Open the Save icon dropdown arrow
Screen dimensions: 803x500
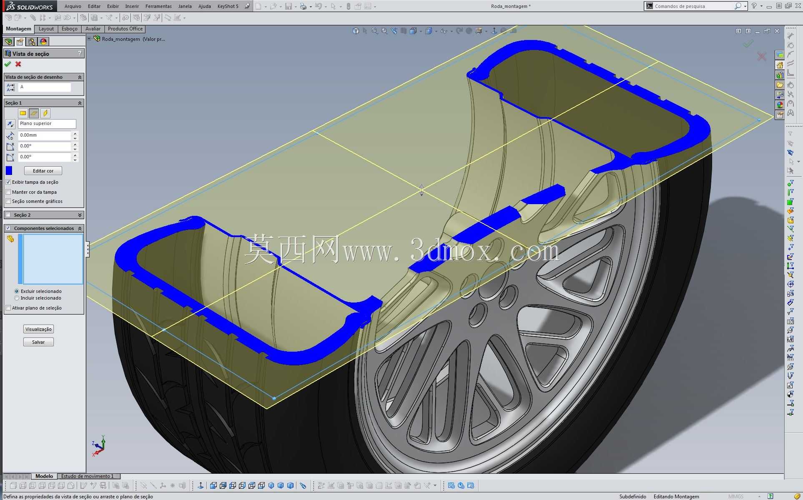tap(296, 7)
